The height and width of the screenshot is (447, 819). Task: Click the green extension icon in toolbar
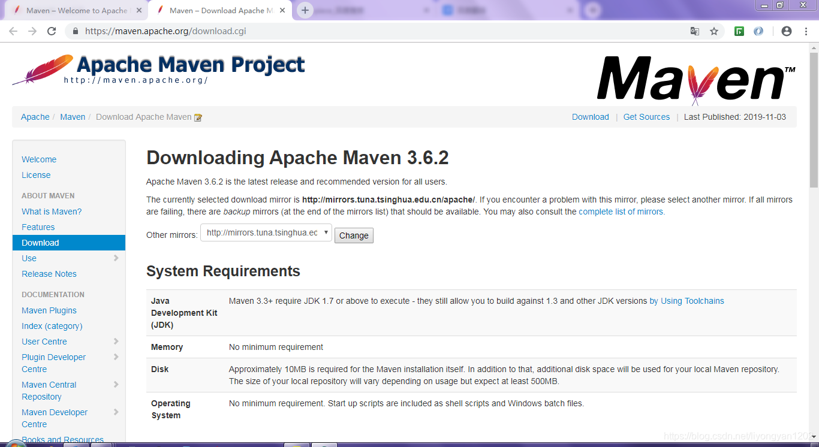[739, 31]
